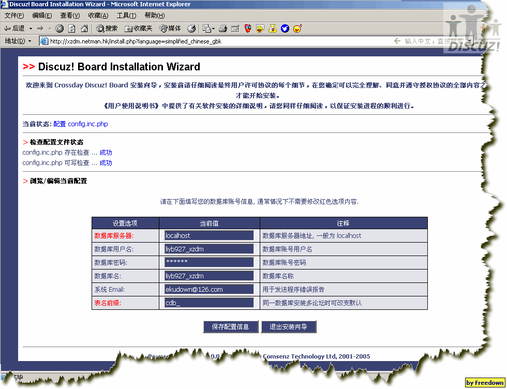Click the '数据库密码:' label

point(111,262)
